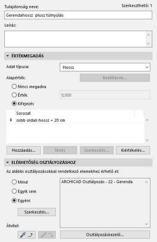Click the Hozzáadás... button
Image resolution: width=157 pixels, height=242 pixels.
24,150
